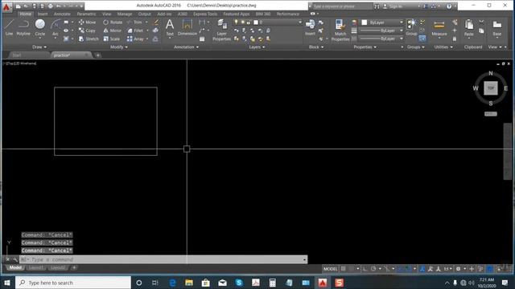The image size is (515, 289).
Task: Click Windows taskbar search box
Action: point(73,283)
